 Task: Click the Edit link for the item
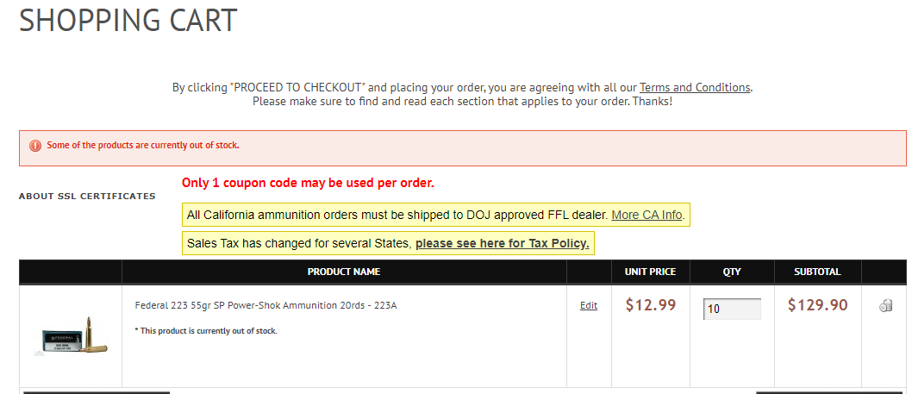[589, 305]
